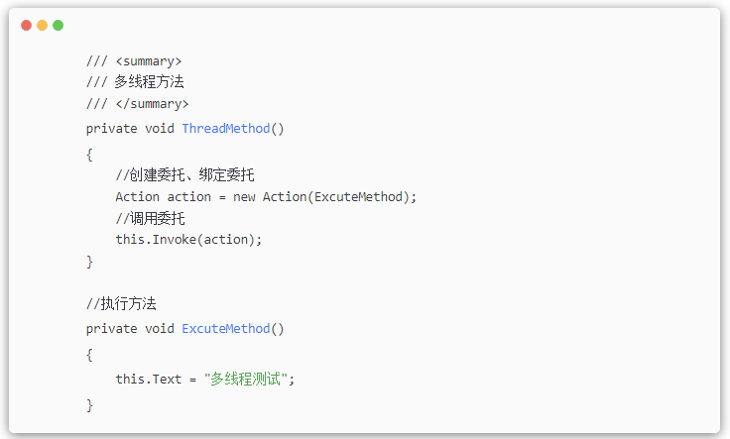The width and height of the screenshot is (730, 439).
Task: Click the opening <summary> comment tag
Action: click(x=148, y=61)
